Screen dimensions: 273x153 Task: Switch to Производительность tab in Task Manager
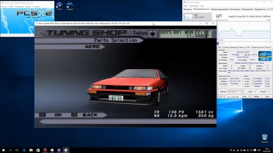tap(201, 9)
